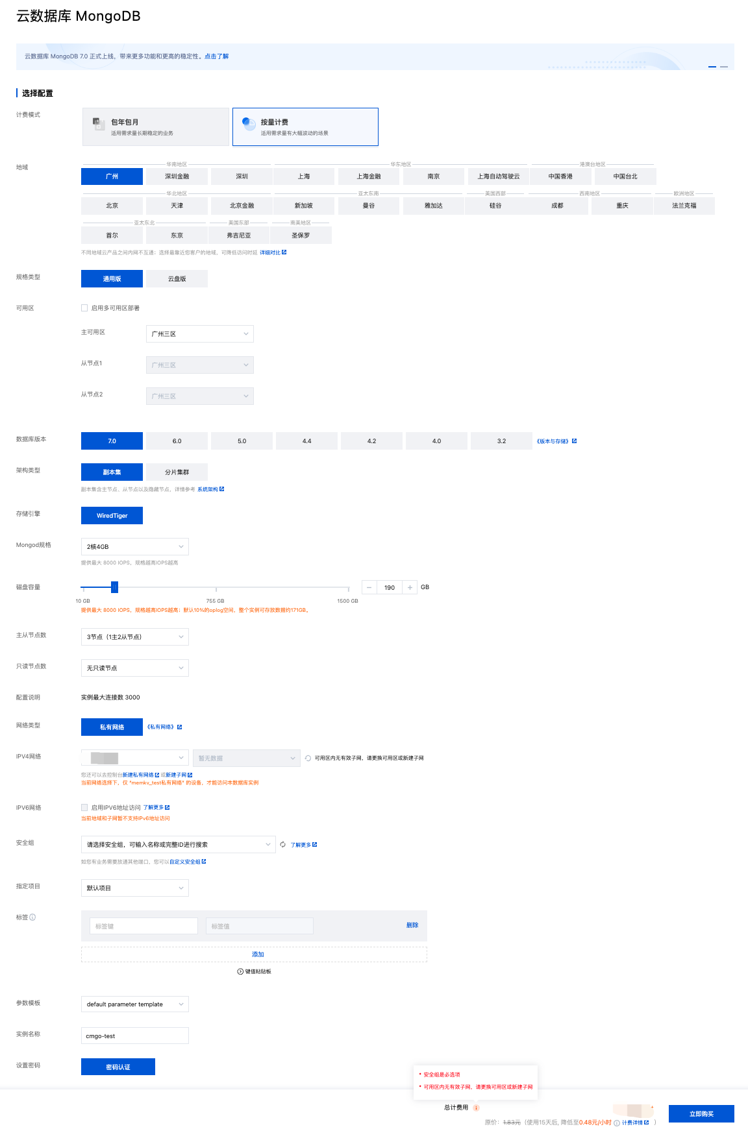This screenshot has height=1129, width=748.
Task: Click the 立即购买 purchase button
Action: (x=701, y=1113)
